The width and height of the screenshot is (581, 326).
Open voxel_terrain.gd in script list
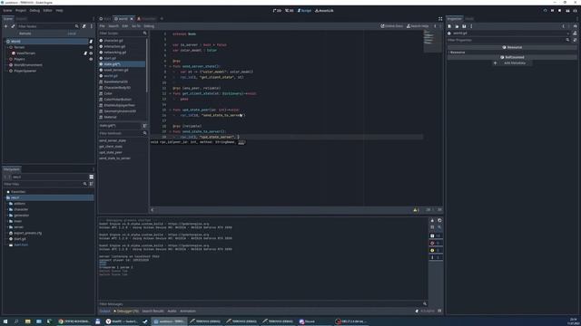116,70
